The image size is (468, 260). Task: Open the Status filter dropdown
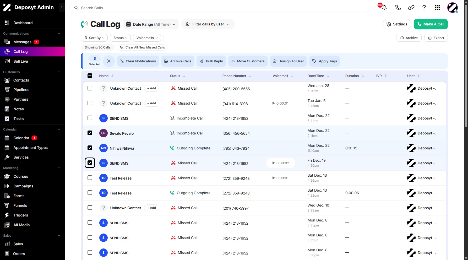[120, 38]
